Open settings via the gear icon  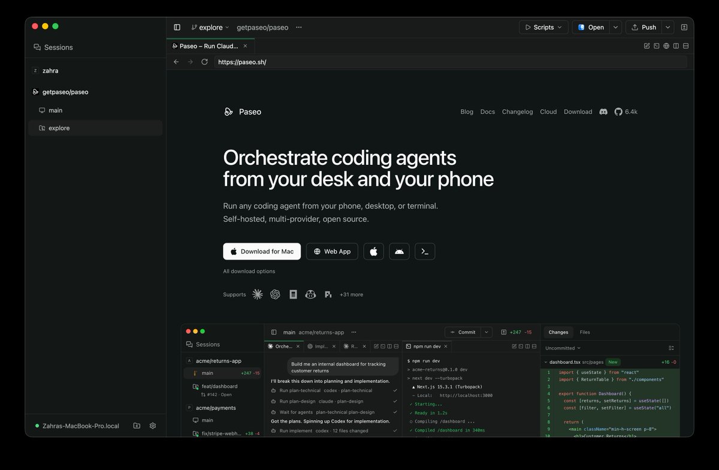pyautogui.click(x=153, y=426)
